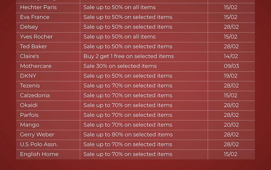Select the Eva France brand cell
The image size is (271, 170).
(x=35, y=17)
